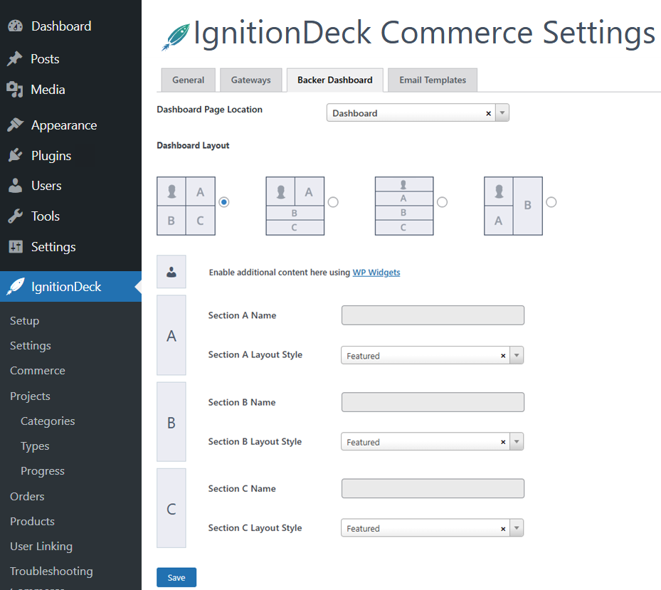661x590 pixels.
Task: Click the Section A Name input field
Action: 433,315
